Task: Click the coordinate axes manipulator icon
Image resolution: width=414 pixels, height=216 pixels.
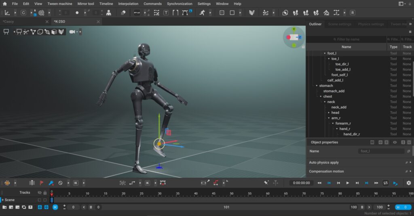Action: point(7,13)
